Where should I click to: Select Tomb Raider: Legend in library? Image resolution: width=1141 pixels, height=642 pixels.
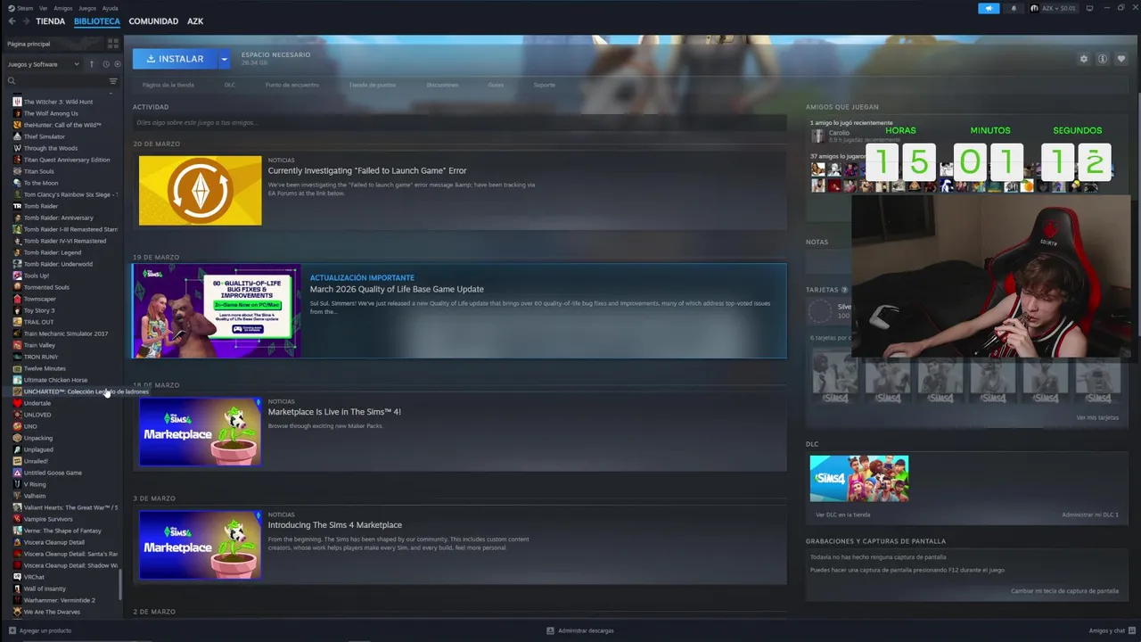click(x=53, y=252)
